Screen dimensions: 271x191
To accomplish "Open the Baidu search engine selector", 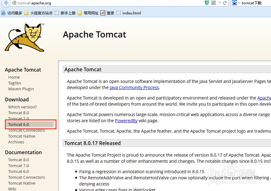I will tap(236, 3).
